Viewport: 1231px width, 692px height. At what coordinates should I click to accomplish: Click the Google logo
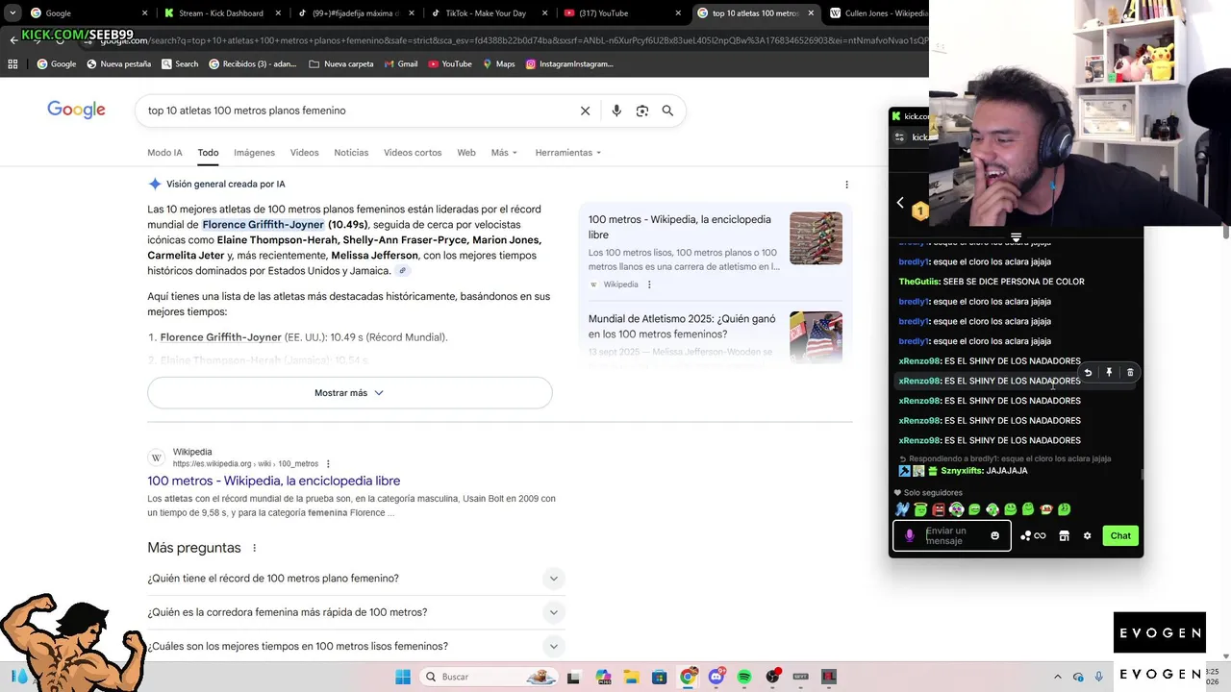pyautogui.click(x=76, y=111)
